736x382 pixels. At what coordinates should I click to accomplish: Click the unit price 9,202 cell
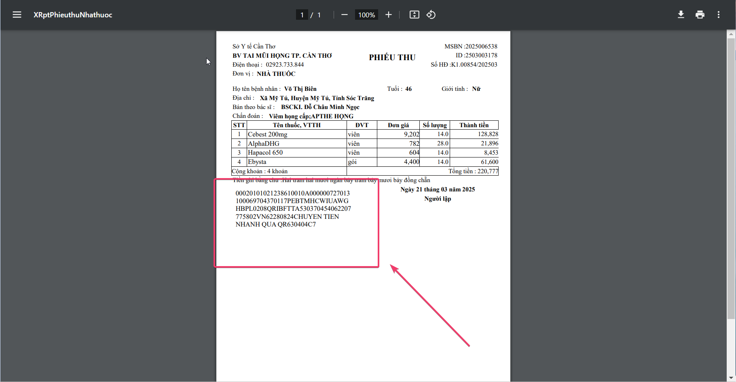click(x=398, y=134)
